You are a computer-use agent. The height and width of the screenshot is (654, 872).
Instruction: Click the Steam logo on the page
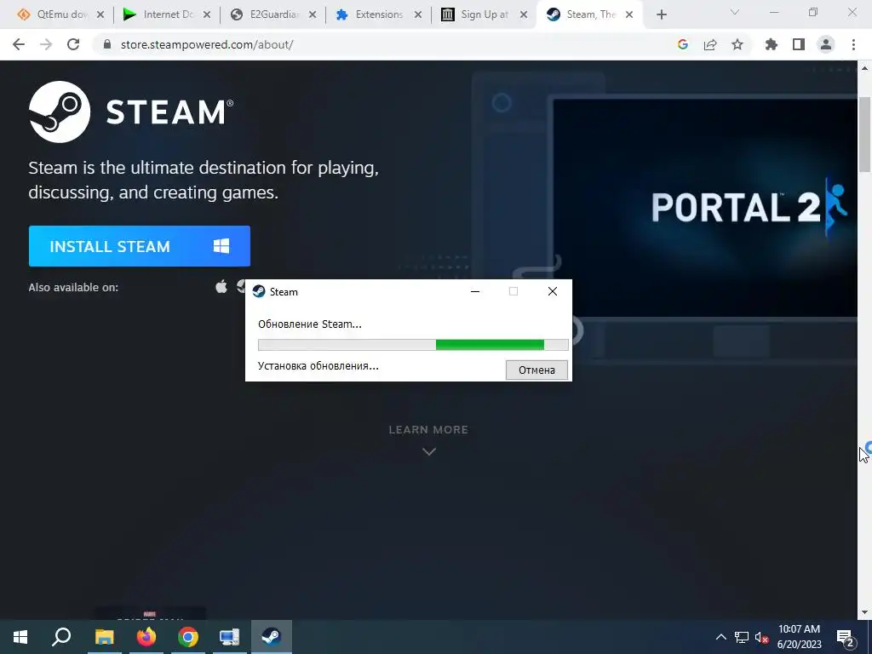(x=130, y=112)
